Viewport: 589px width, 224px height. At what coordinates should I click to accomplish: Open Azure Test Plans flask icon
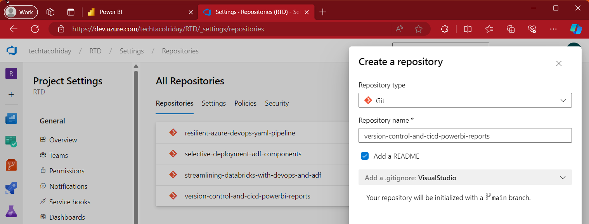11,211
